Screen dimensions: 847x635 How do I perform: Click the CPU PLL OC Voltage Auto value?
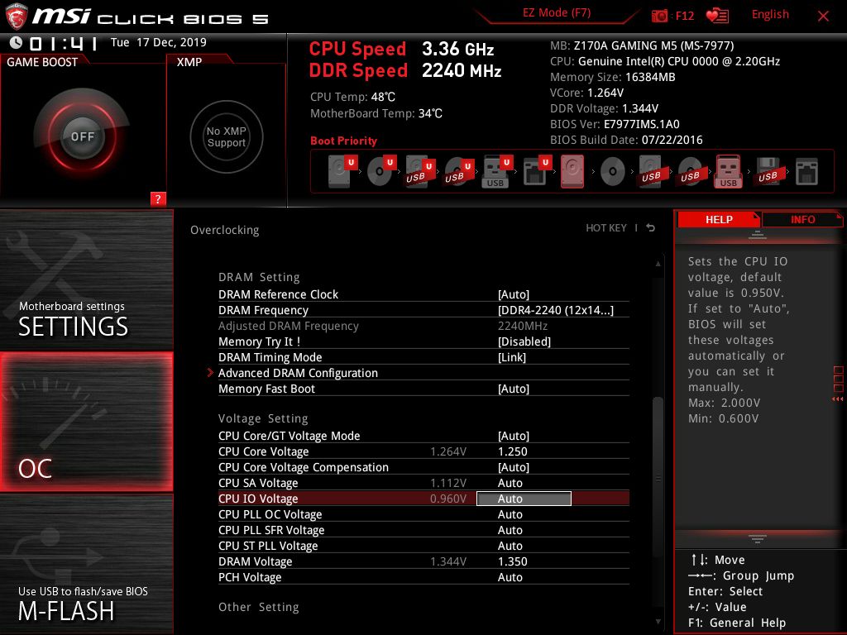pyautogui.click(x=510, y=514)
